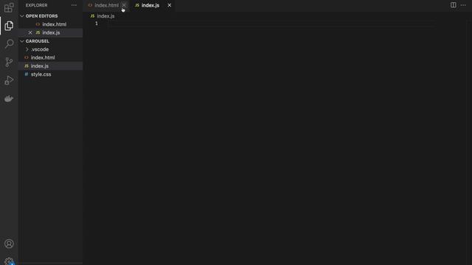Open Manage settings gear icon

[9, 261]
